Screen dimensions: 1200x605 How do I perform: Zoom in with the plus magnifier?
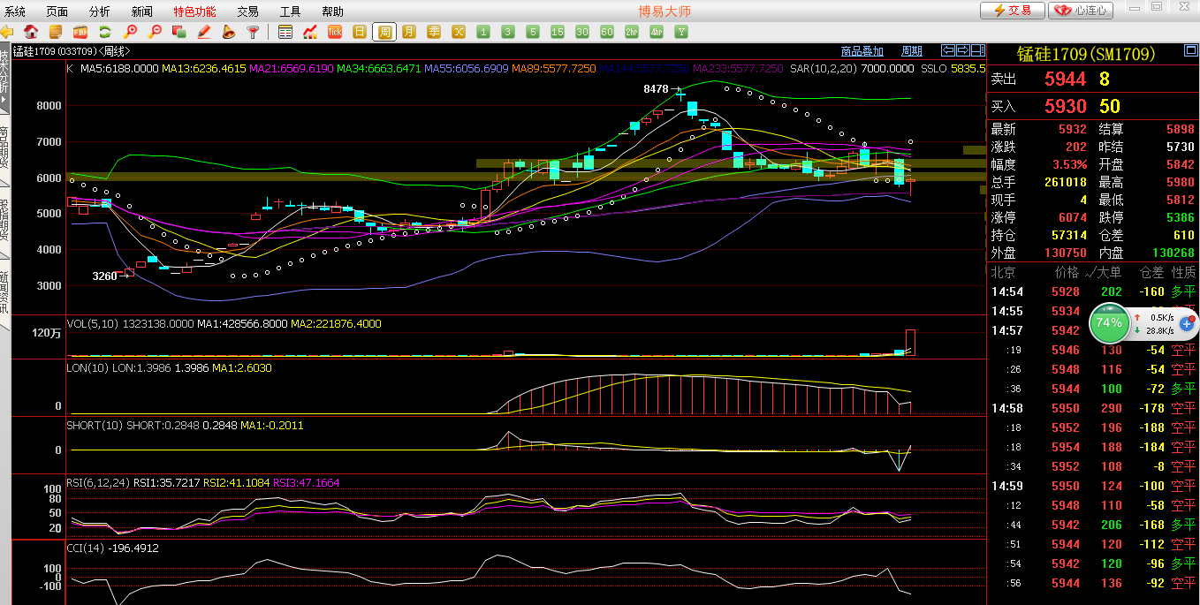tap(130, 32)
